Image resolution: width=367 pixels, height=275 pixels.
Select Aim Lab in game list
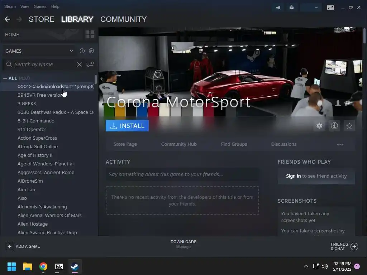[x=26, y=190]
